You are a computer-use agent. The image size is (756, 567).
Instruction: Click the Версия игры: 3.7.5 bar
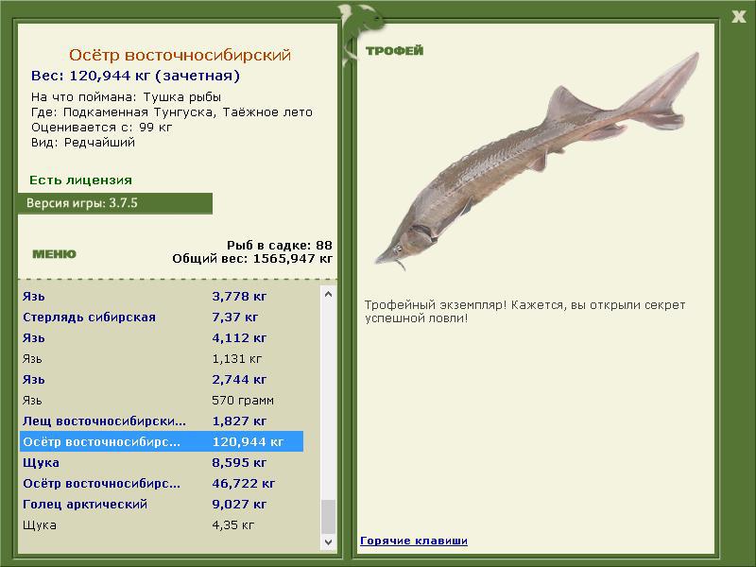(114, 203)
